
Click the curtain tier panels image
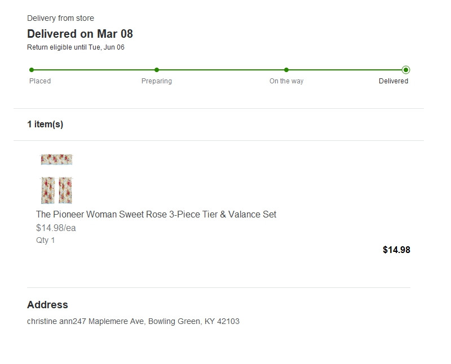coord(56,190)
